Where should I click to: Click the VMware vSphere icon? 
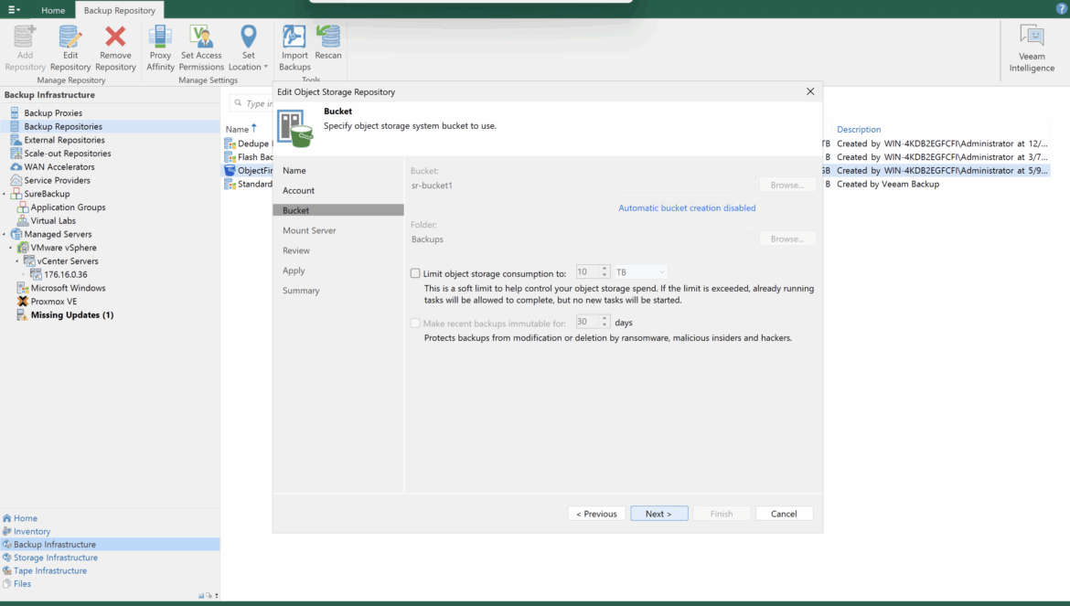pos(23,248)
